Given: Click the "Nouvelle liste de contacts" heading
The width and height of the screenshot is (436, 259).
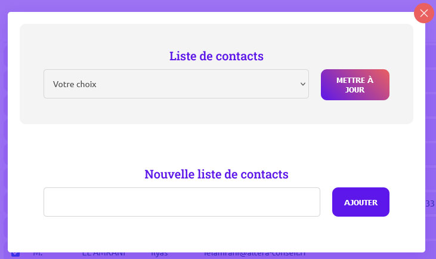Looking at the screenshot, I should point(217,174).
